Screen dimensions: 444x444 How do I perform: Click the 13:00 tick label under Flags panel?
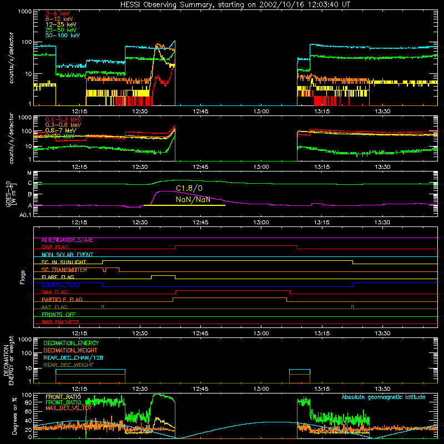coord(261,334)
